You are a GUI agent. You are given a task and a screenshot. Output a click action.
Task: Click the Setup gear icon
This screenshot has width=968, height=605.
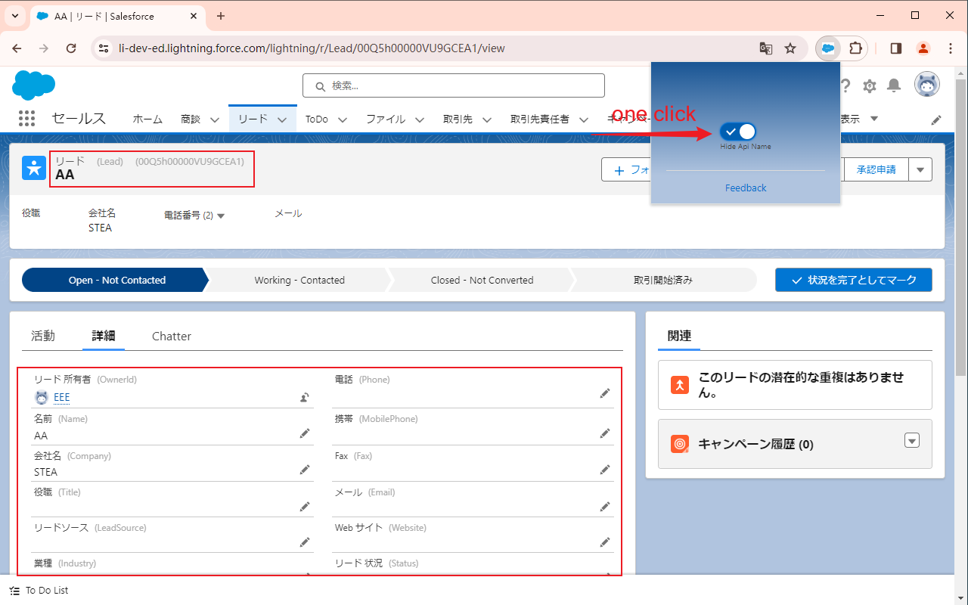point(870,85)
